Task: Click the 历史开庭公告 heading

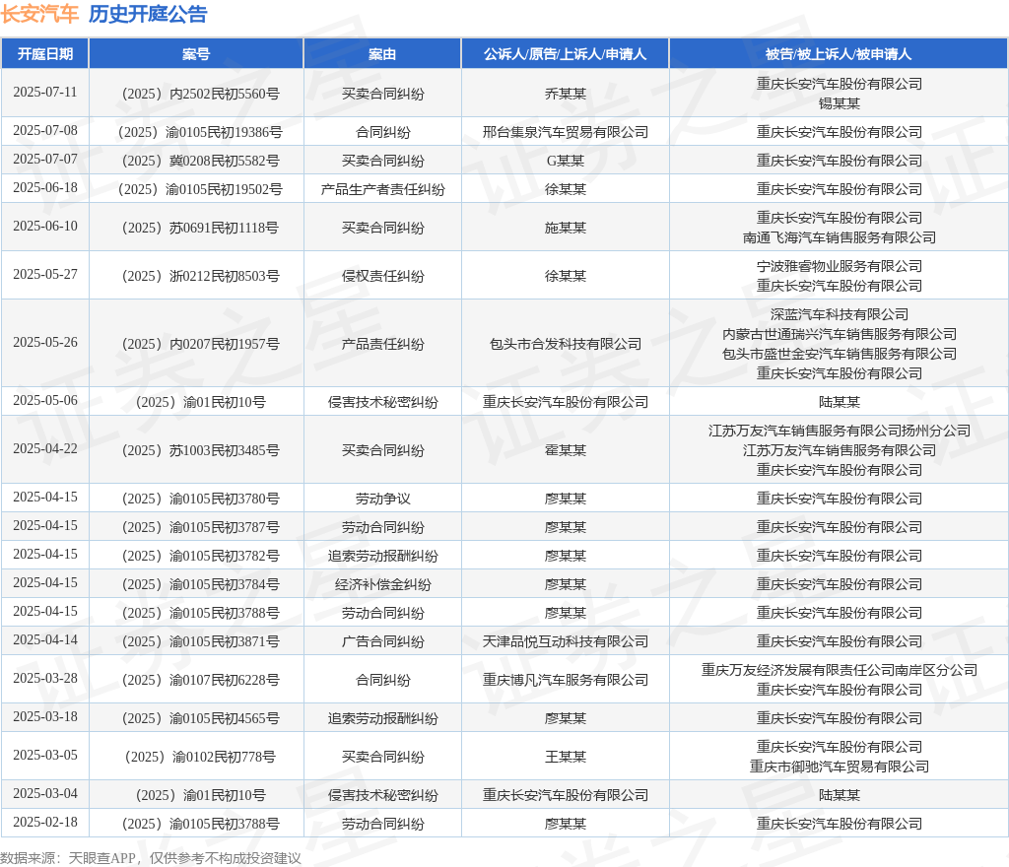Action: point(148,14)
